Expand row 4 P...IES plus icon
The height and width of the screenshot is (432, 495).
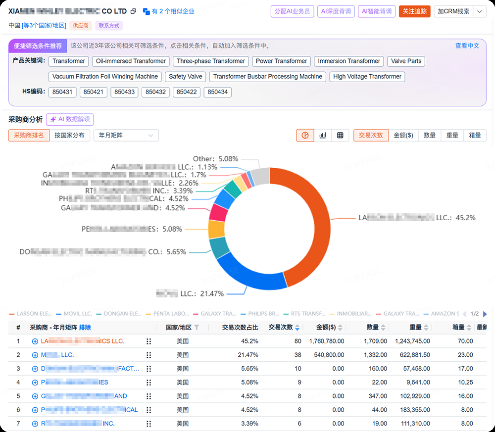click(35, 383)
